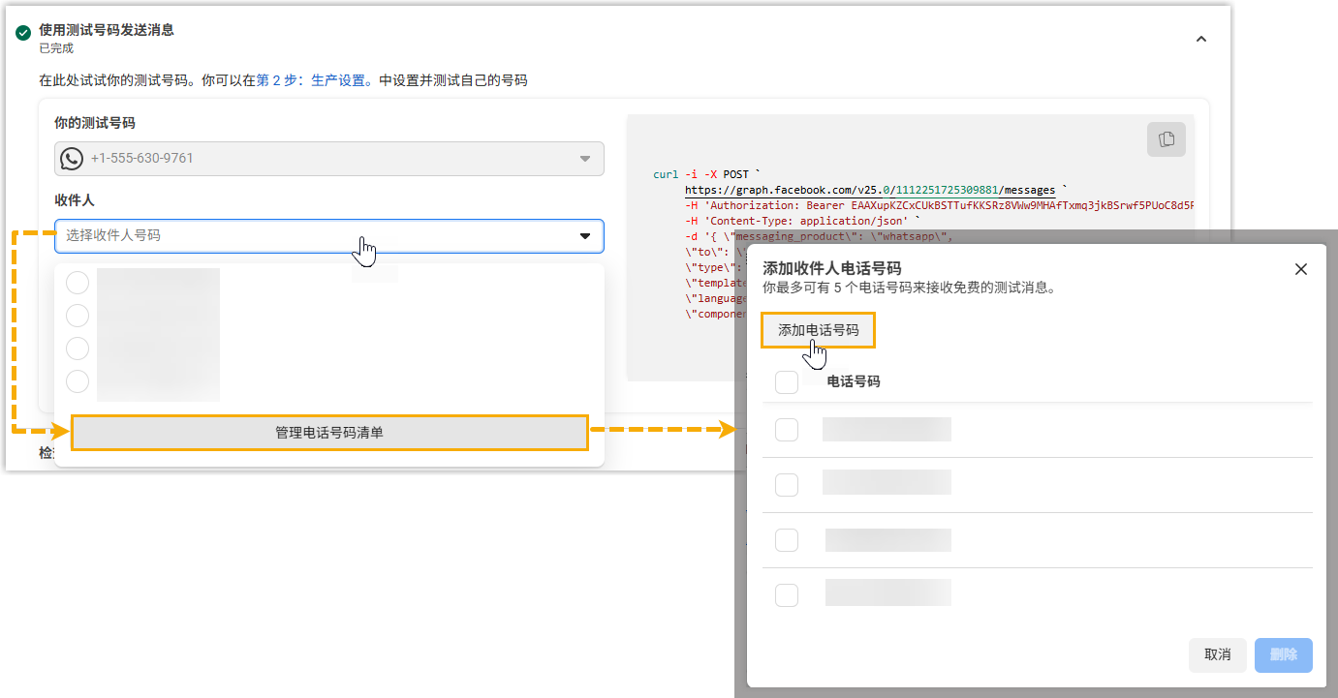Open the test number dropdown +1-555-630-9761
The width and height of the screenshot is (1338, 698).
click(329, 159)
